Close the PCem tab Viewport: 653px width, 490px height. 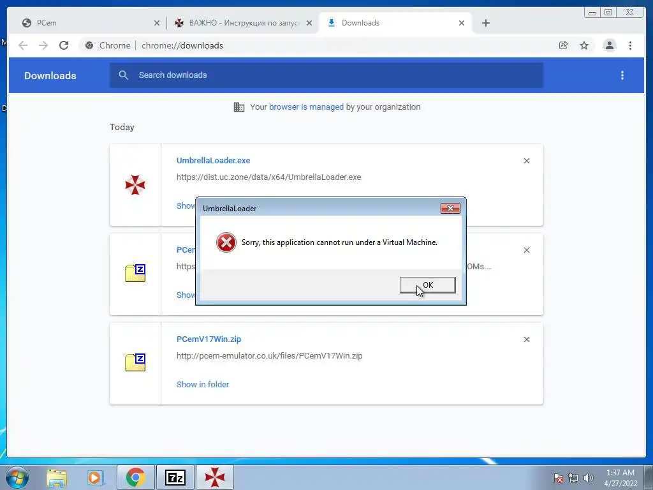click(157, 23)
